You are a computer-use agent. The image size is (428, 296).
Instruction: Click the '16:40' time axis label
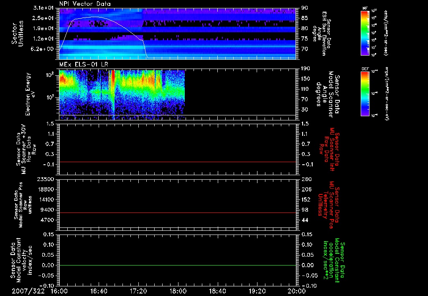pos(99,291)
